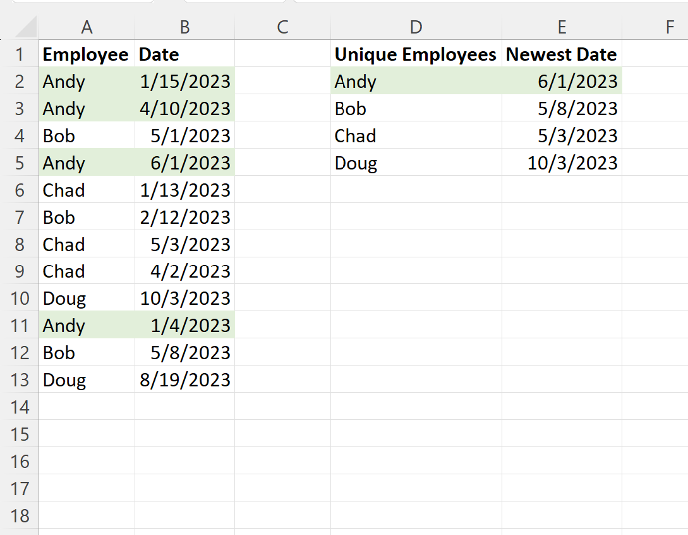Select Newest Date cell showing 10/3/2023
Image resolution: width=688 pixels, height=535 pixels.
click(x=562, y=163)
